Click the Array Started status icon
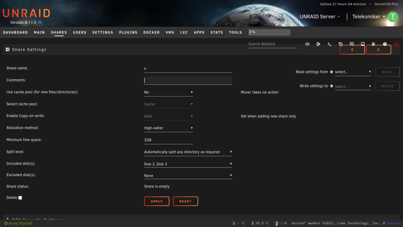The image size is (403, 227). coord(6,223)
